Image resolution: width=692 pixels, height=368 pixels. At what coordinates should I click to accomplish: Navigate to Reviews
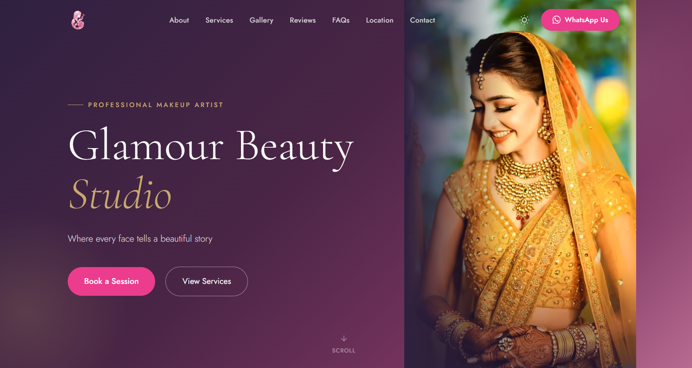click(302, 20)
